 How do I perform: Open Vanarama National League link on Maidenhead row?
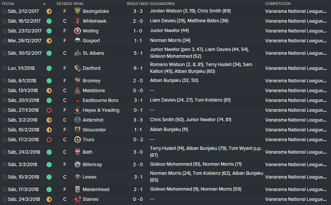click(x=296, y=190)
